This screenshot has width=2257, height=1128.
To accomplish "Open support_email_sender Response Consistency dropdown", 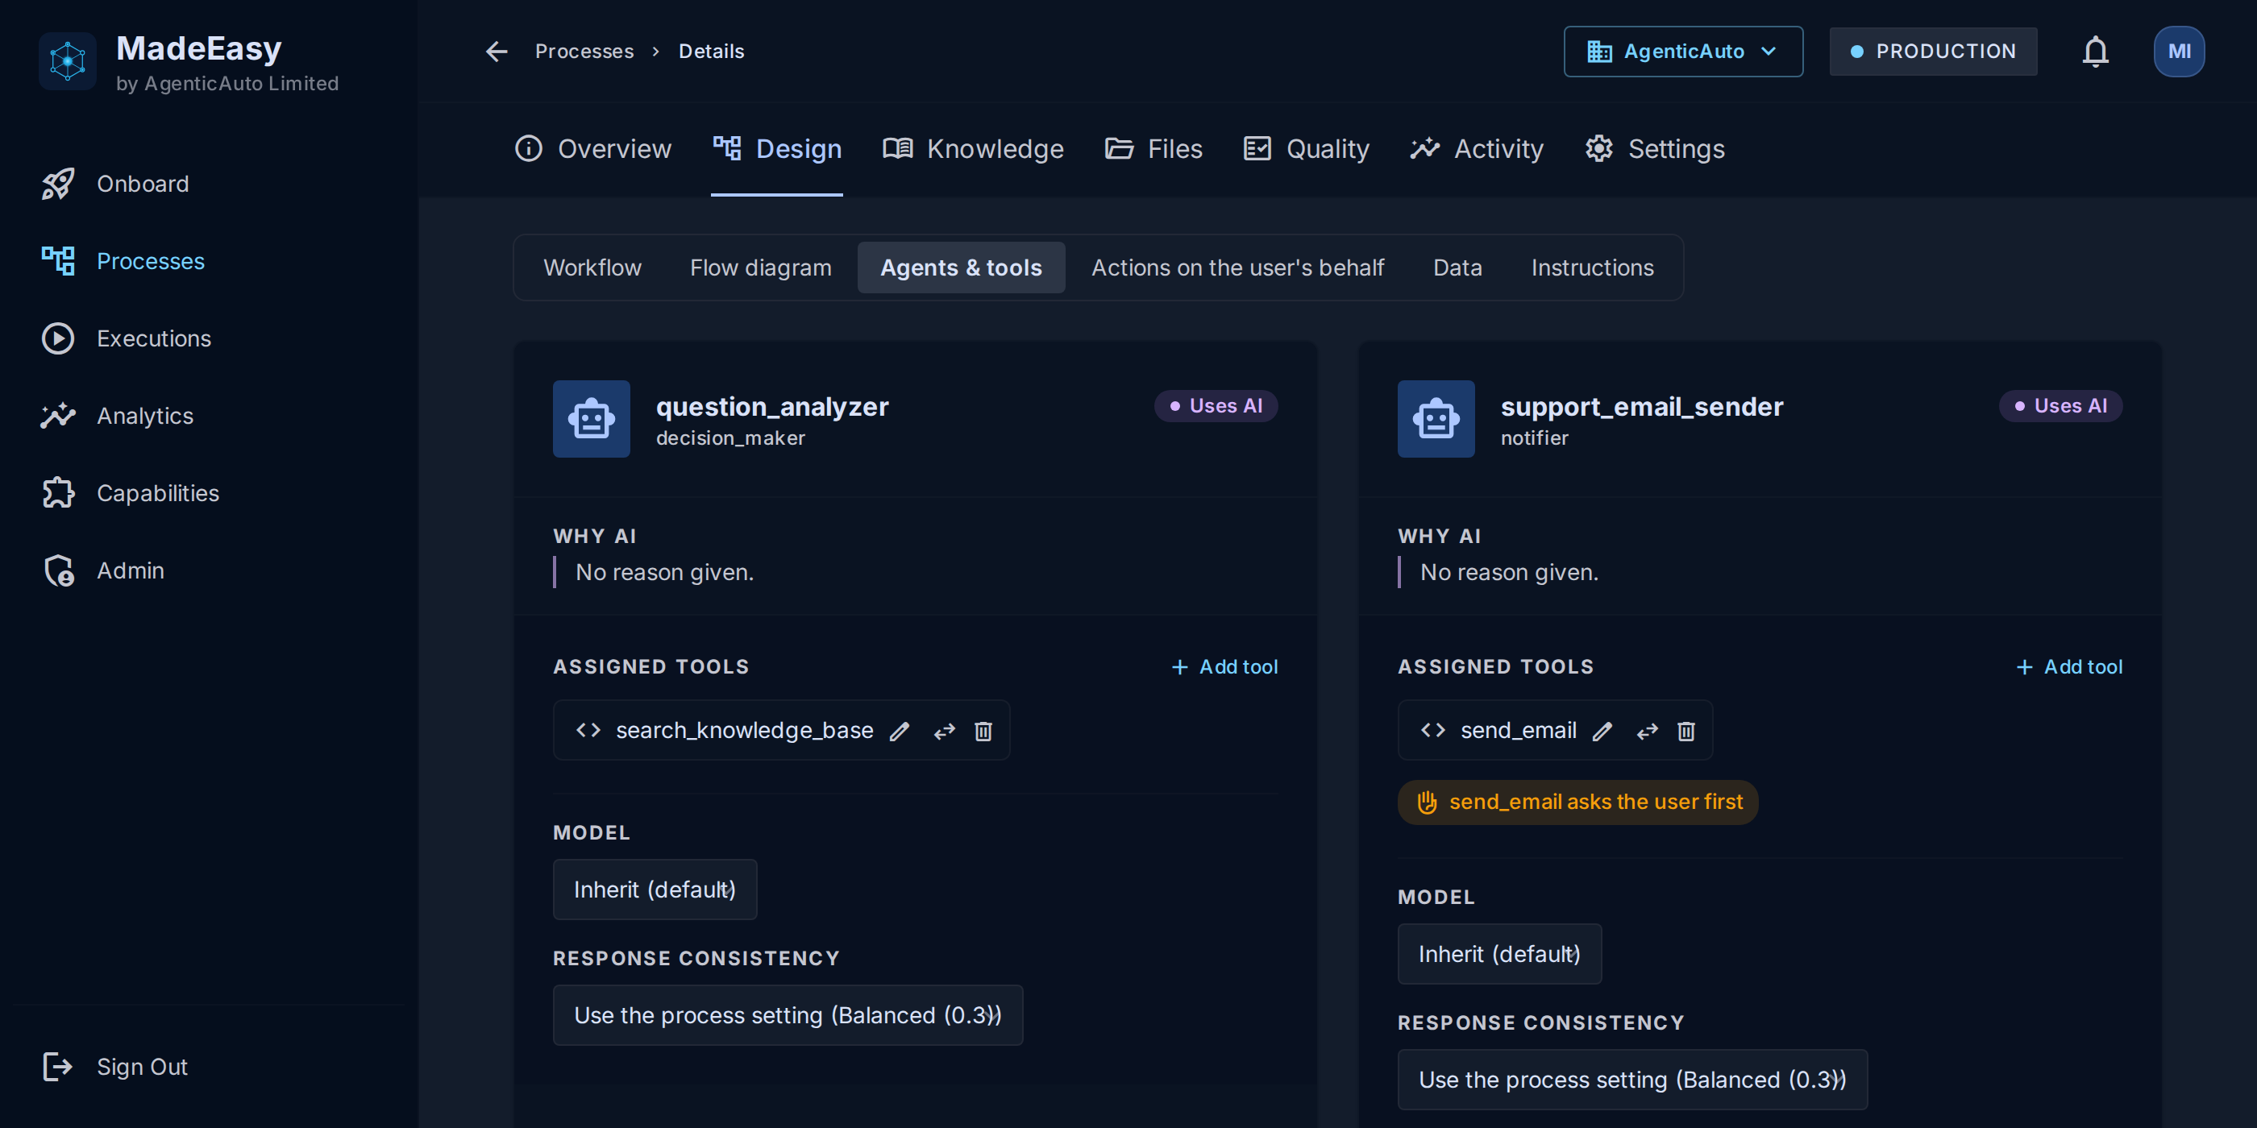I will pos(1631,1079).
